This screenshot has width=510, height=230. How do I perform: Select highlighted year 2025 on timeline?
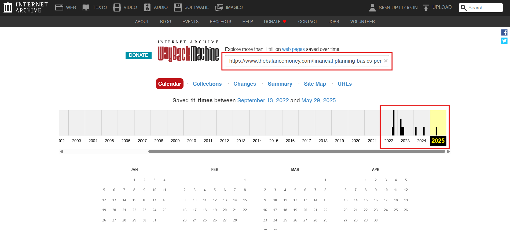(x=438, y=141)
